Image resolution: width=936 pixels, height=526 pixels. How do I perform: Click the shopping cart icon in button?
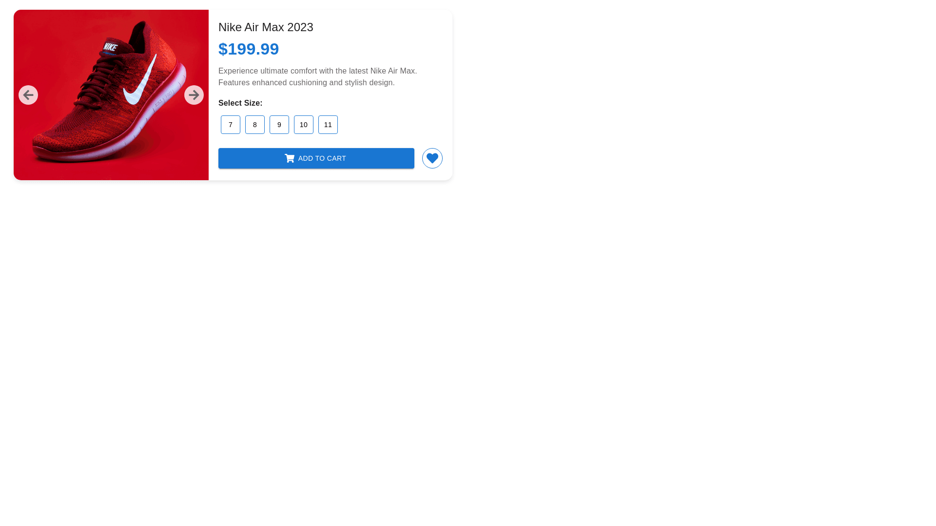tap(290, 158)
